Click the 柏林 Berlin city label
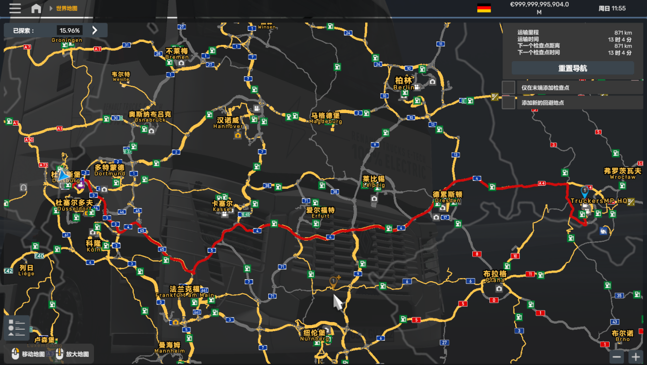The image size is (647, 365). pos(404,83)
